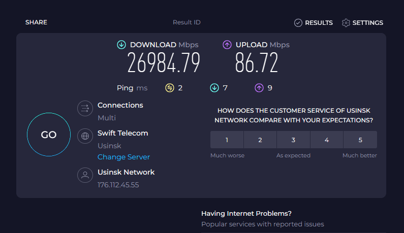404x233 pixels.
Task: Click the yellow idle ping icon
Action: pos(169,88)
